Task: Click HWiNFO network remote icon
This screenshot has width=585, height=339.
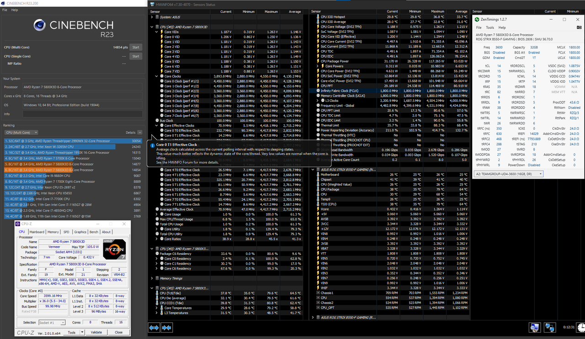Action: coord(550,327)
